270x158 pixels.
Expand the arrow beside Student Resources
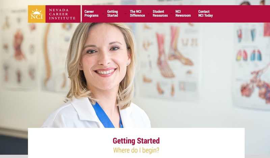click(171, 14)
